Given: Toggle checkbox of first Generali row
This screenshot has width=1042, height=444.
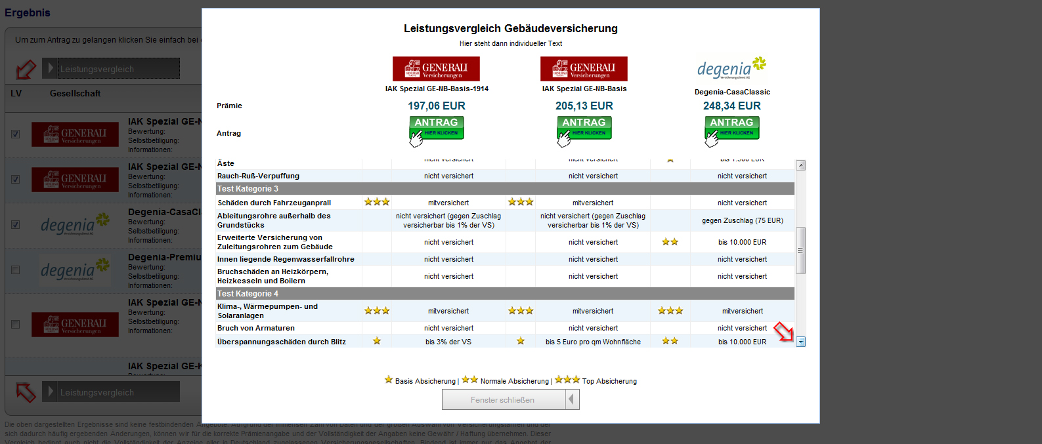Looking at the screenshot, I should 15,134.
